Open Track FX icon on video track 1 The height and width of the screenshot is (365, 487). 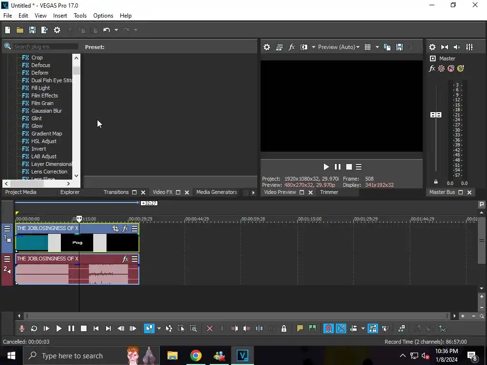[x=125, y=229]
